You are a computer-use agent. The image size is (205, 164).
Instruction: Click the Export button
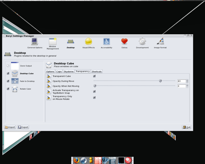click(x=23, y=127)
